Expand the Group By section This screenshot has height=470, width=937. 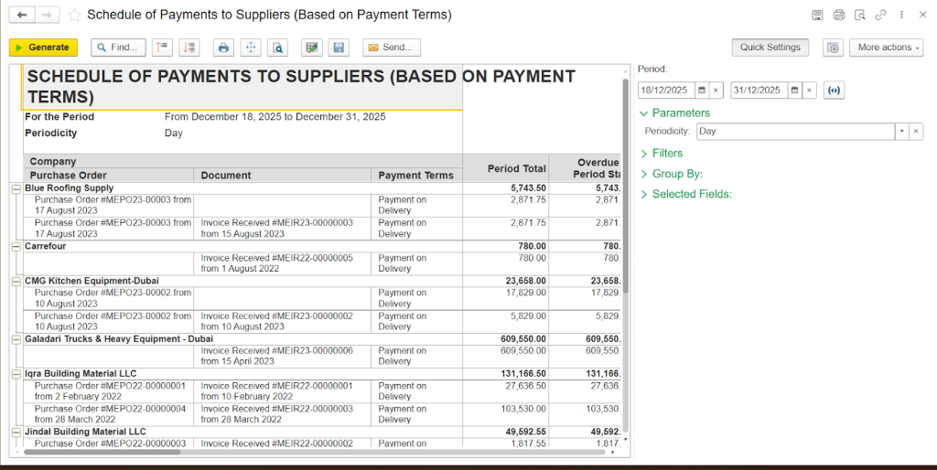[671, 174]
